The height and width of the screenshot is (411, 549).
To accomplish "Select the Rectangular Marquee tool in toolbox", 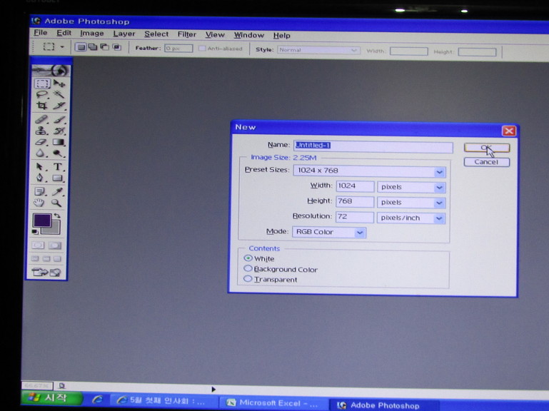I will 42,83.
